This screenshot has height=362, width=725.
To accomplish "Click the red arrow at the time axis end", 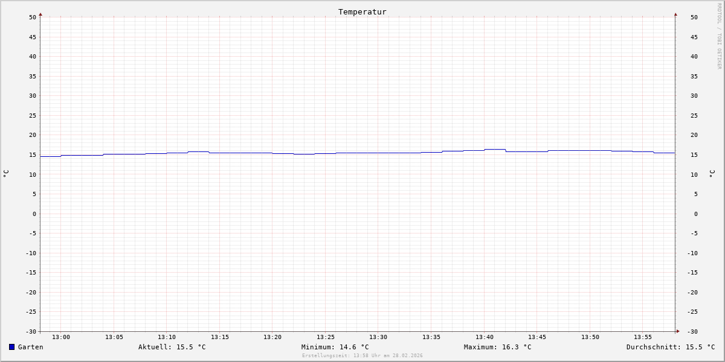I will [x=678, y=331].
